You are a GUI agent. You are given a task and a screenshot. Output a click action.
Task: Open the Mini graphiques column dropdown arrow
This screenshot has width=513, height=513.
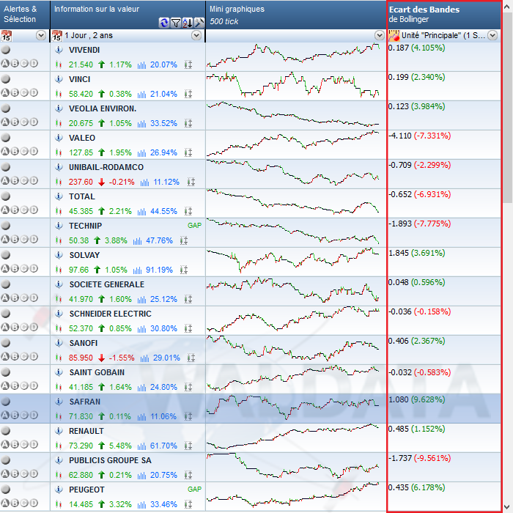[x=380, y=35]
